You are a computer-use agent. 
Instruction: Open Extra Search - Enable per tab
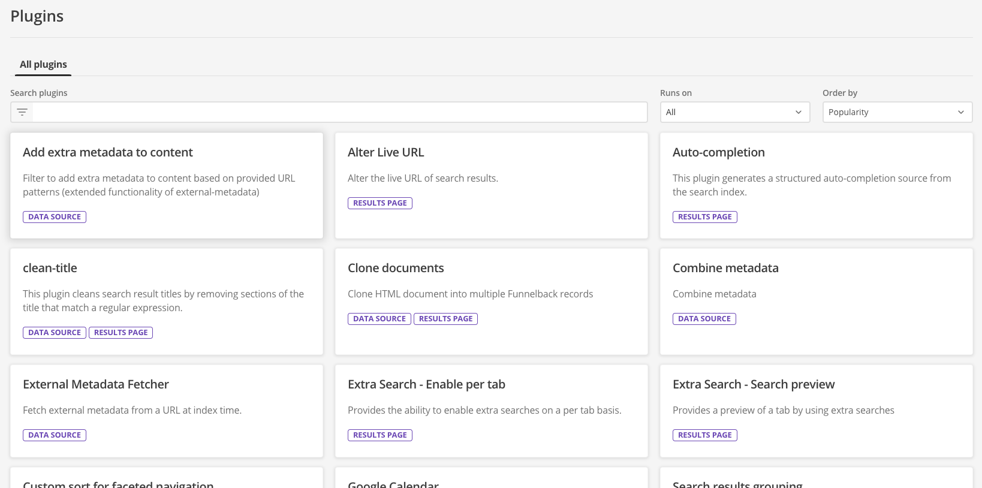(426, 384)
